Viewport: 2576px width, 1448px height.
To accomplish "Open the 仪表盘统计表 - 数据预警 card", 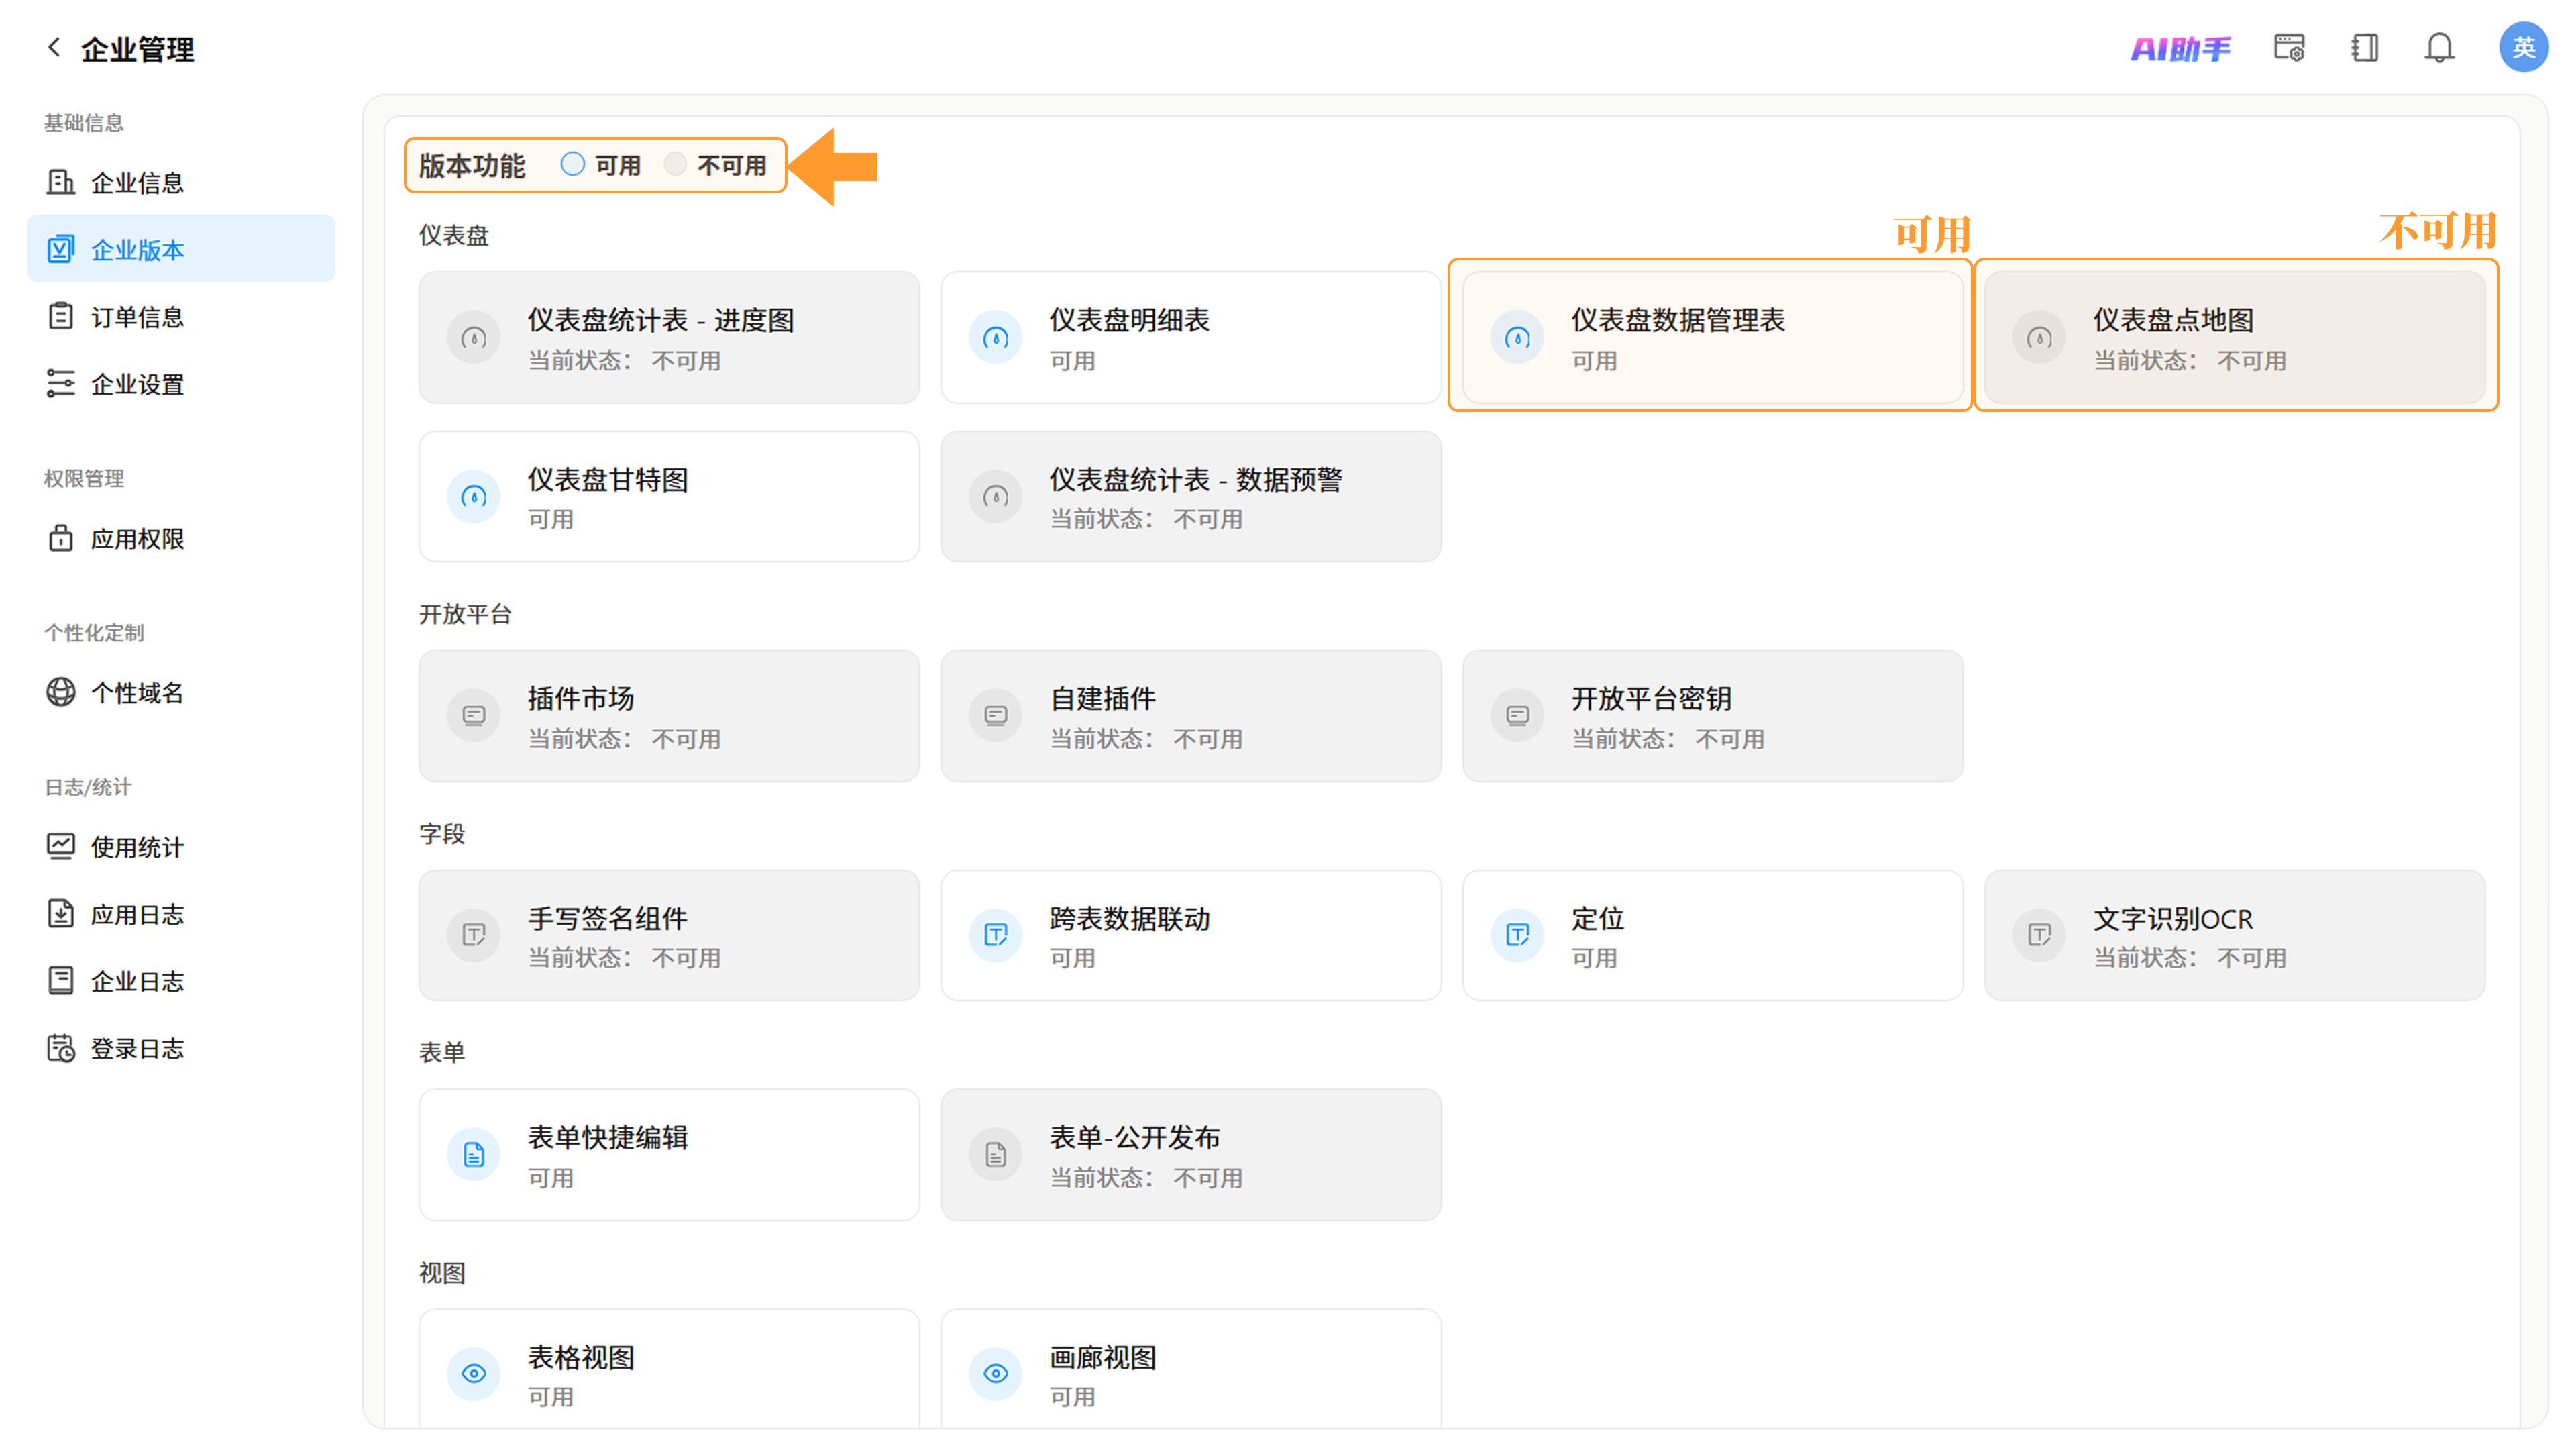I will point(1191,497).
